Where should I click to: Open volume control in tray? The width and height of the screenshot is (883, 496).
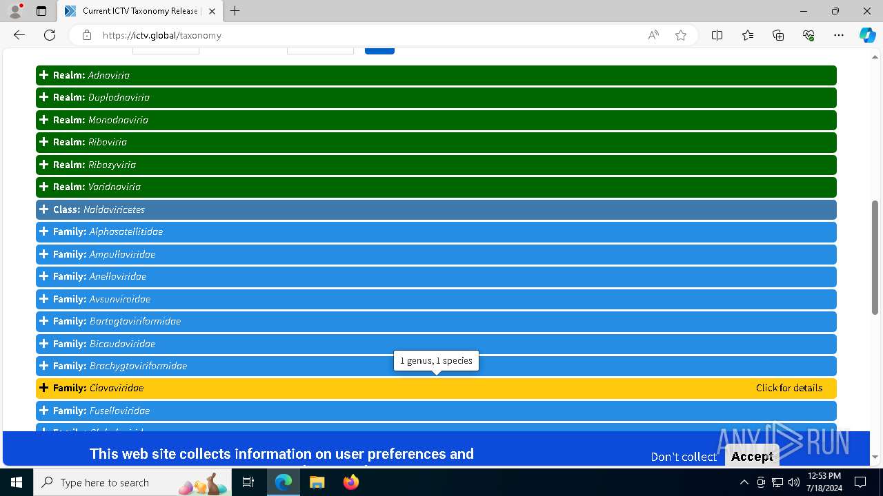pos(794,482)
